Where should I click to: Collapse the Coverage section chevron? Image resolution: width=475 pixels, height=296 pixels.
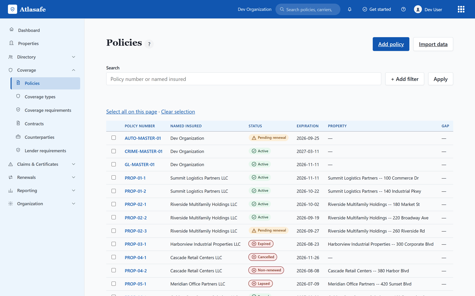pyautogui.click(x=74, y=70)
